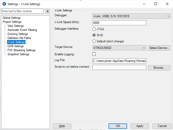Minimize the Settings window

point(144,4)
